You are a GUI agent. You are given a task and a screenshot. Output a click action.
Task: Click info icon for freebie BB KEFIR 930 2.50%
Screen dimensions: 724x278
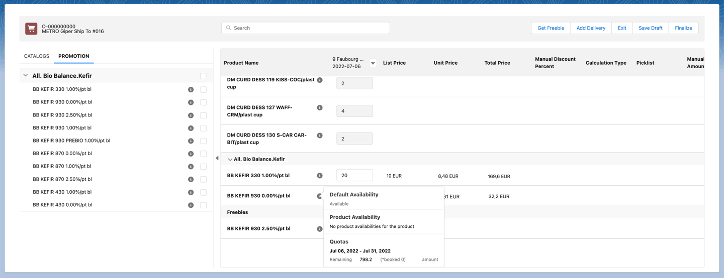[x=320, y=229]
